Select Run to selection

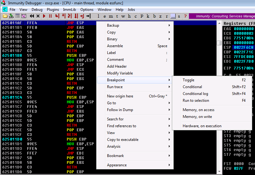212,101
